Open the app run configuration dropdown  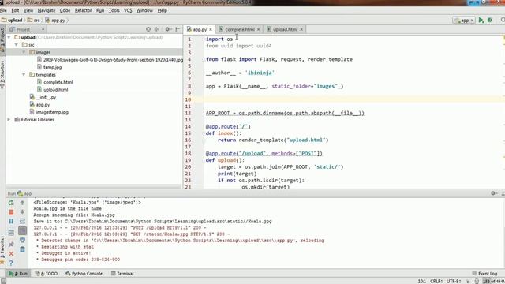(464, 21)
